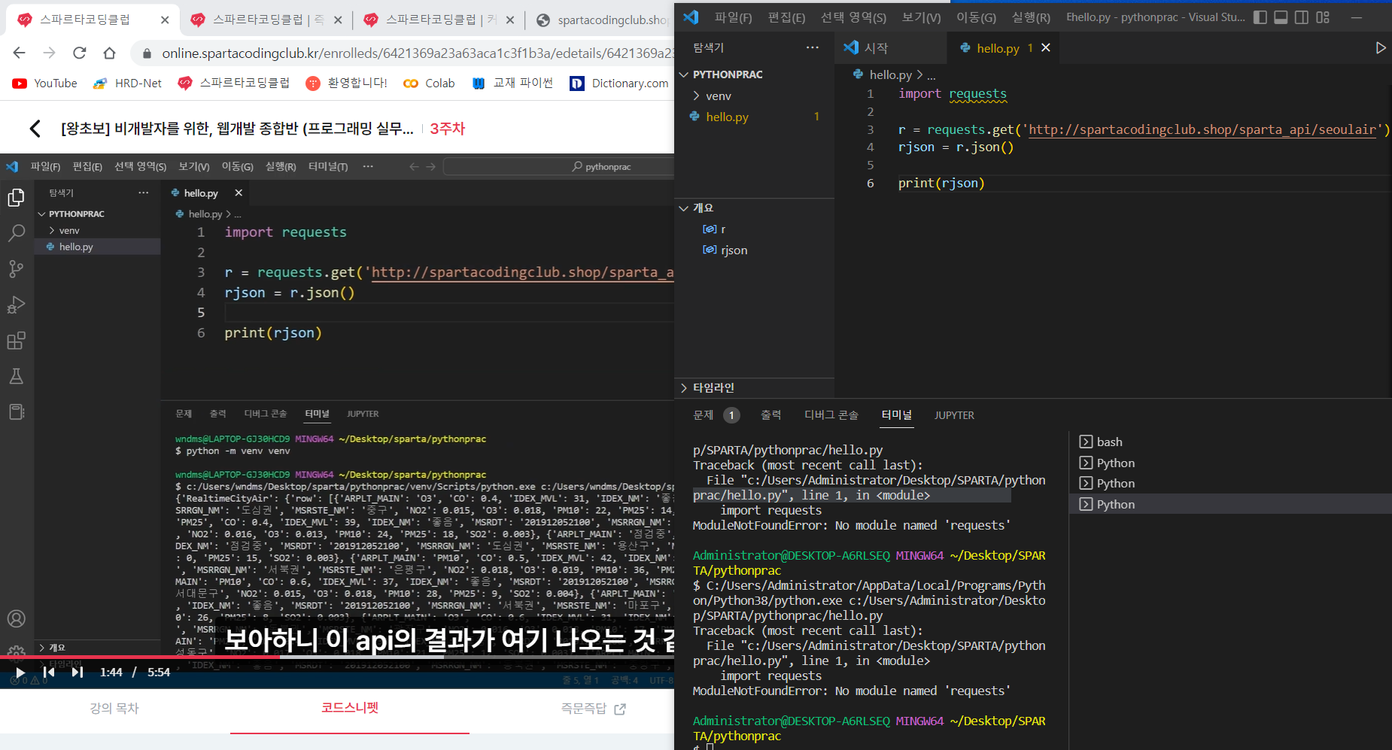
Task: Open Accounts icon in video's VS Code
Action: coord(16,619)
